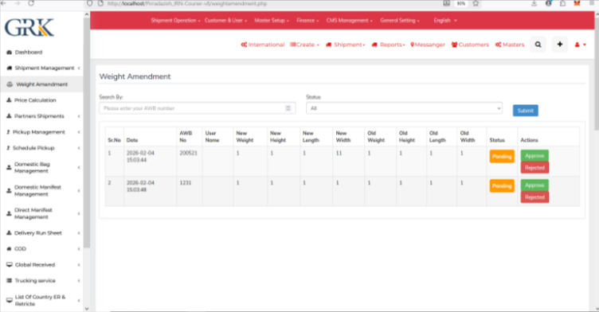Click the International gears icon
The width and height of the screenshot is (599, 312).
click(244, 45)
